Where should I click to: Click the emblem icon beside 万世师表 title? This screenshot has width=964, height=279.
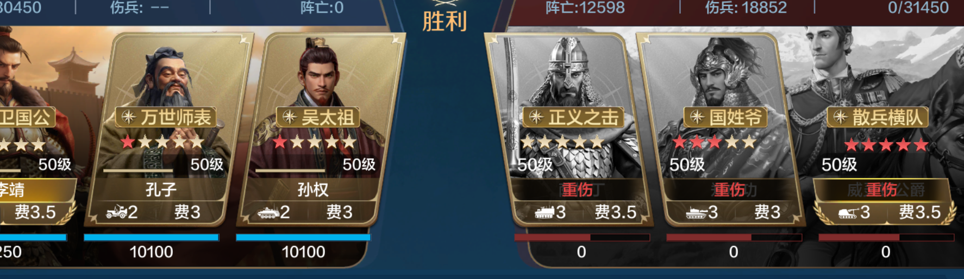click(x=129, y=116)
